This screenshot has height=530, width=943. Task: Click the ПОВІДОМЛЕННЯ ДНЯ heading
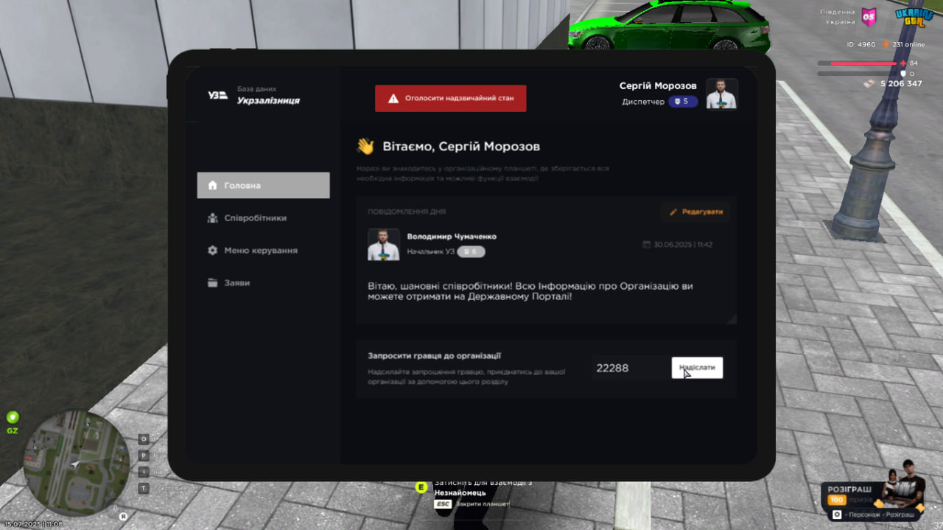pyautogui.click(x=407, y=212)
